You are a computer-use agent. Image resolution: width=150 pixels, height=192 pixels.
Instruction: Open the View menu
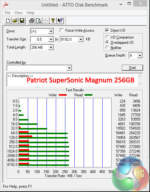[x=19, y=13]
